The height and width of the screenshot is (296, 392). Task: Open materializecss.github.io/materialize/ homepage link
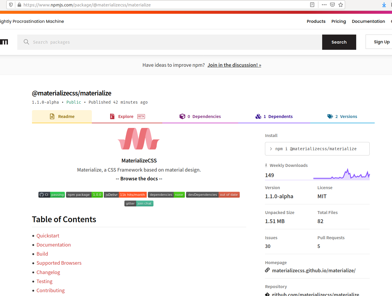[x=314, y=271]
